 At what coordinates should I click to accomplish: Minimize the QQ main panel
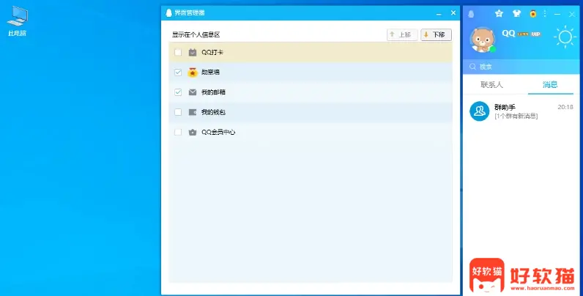557,14
